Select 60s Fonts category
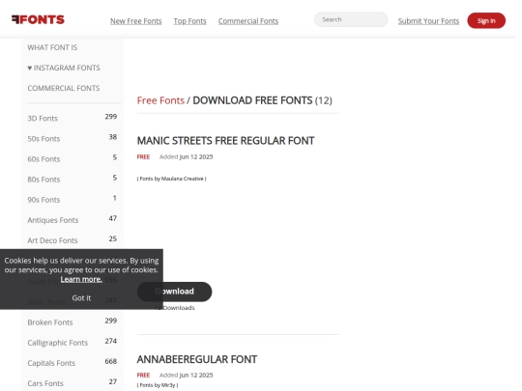 pos(43,159)
